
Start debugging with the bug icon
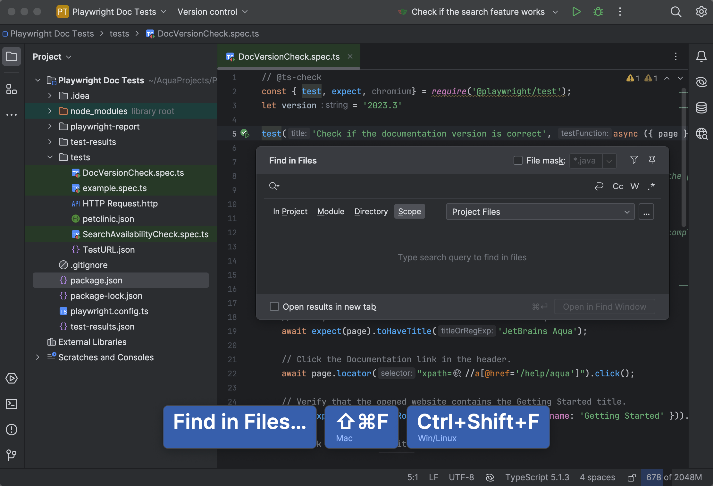click(598, 12)
